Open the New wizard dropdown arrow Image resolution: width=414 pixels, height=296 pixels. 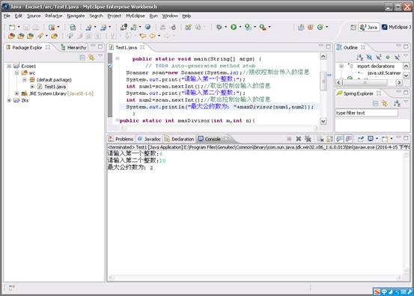[x=19, y=27]
